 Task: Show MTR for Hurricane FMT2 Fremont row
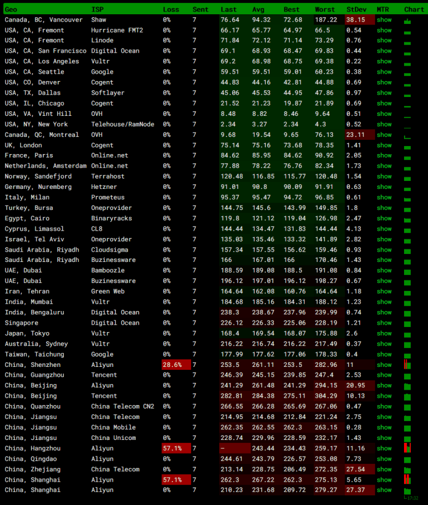tap(384, 30)
